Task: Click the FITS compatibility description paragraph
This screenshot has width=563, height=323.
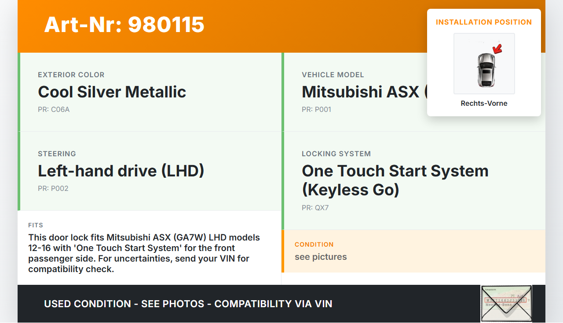Action: (x=144, y=253)
